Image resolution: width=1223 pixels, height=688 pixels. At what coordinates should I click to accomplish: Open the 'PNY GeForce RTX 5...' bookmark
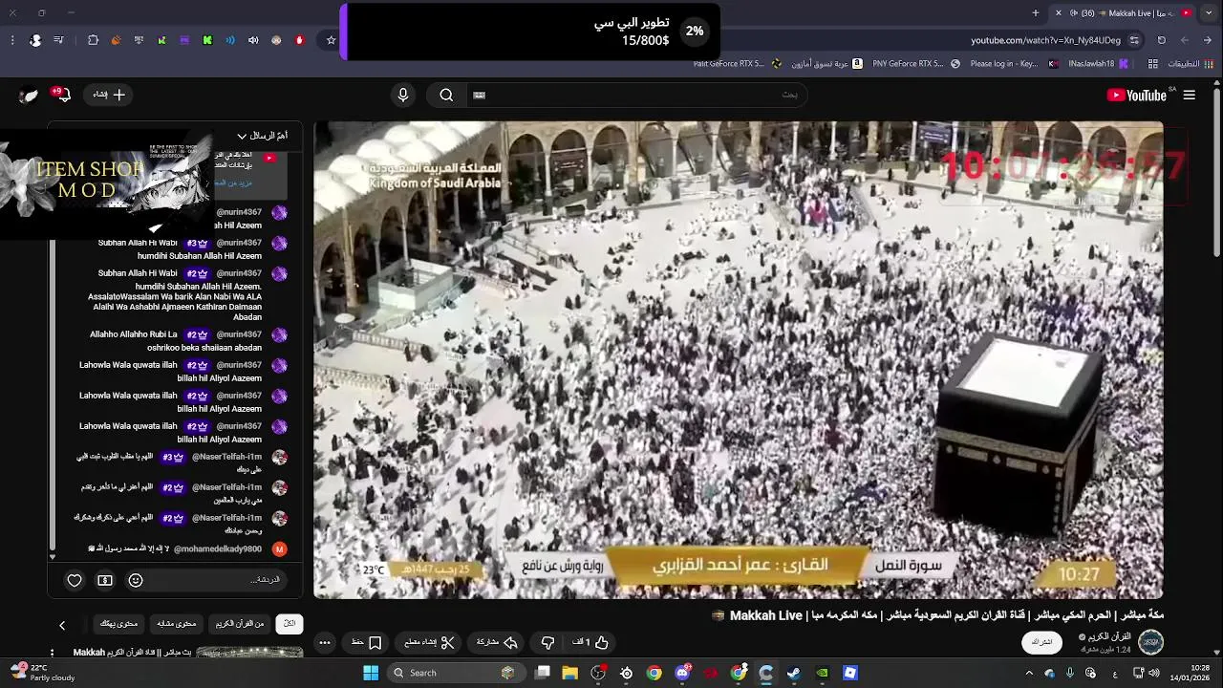tap(915, 64)
